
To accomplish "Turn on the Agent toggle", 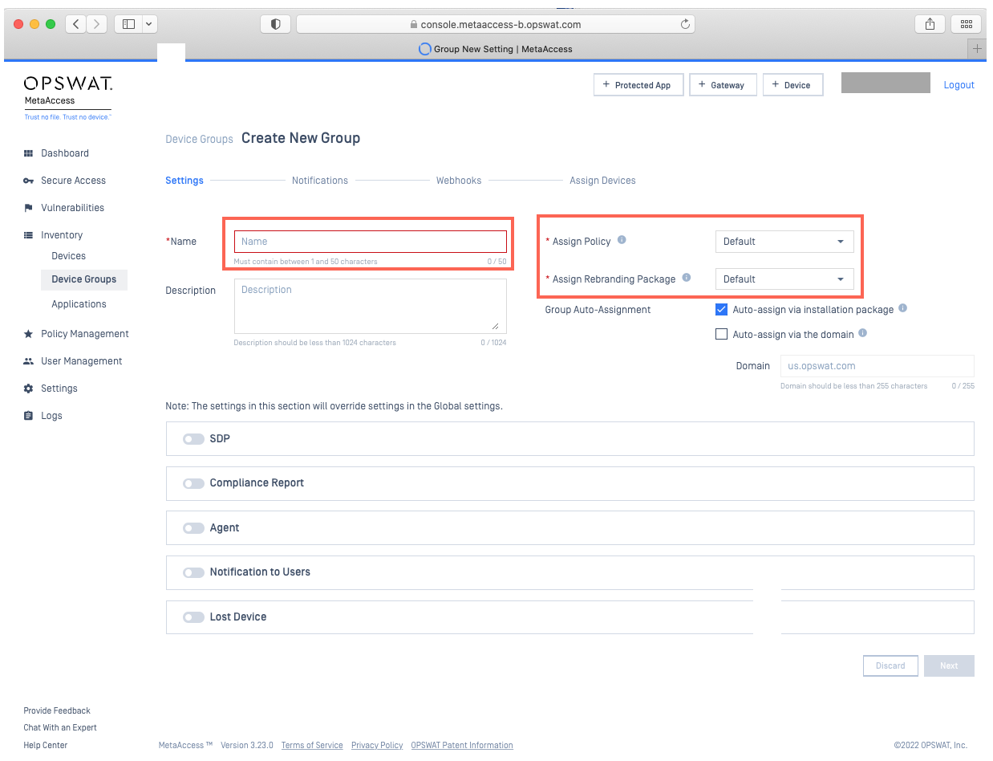I will coord(193,528).
